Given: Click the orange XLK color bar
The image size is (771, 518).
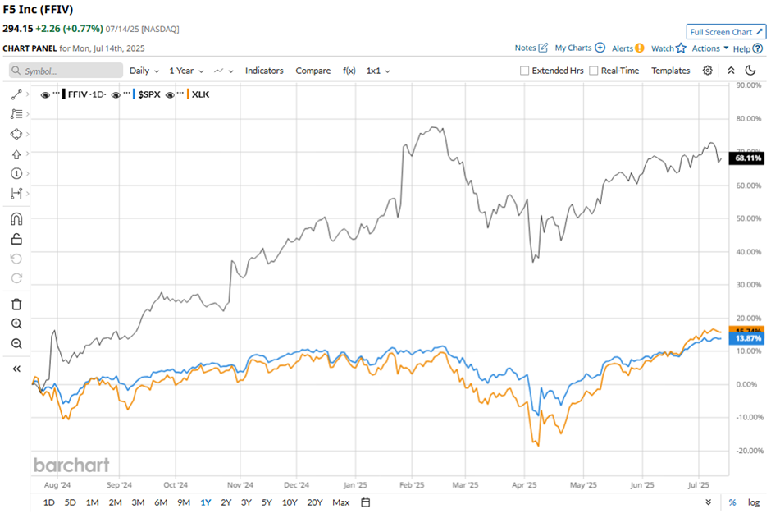Looking at the screenshot, I should point(188,94).
